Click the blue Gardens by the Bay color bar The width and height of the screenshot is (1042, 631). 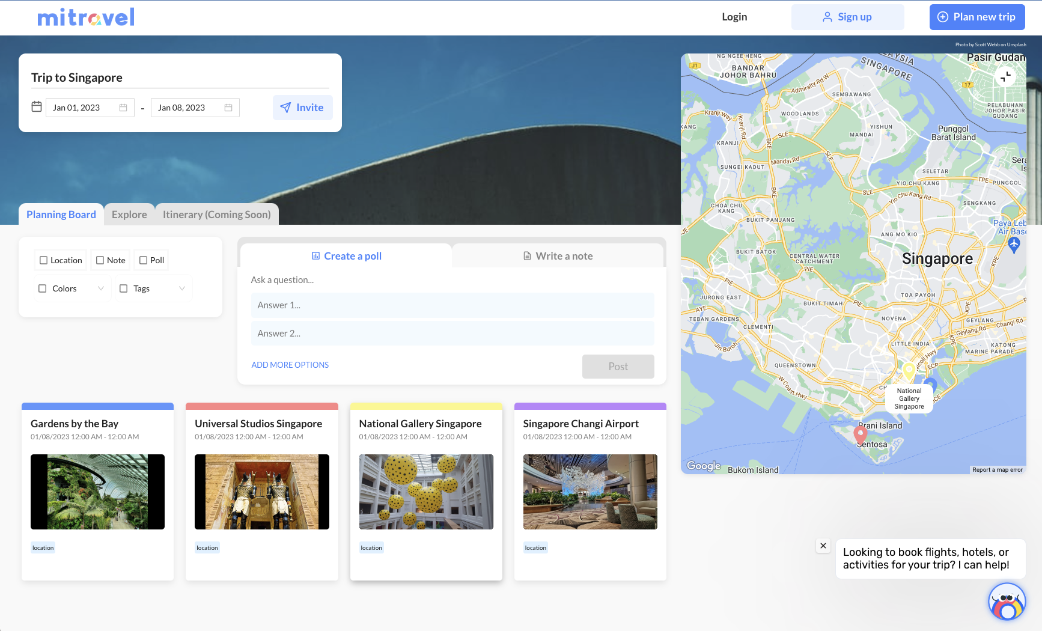(97, 406)
